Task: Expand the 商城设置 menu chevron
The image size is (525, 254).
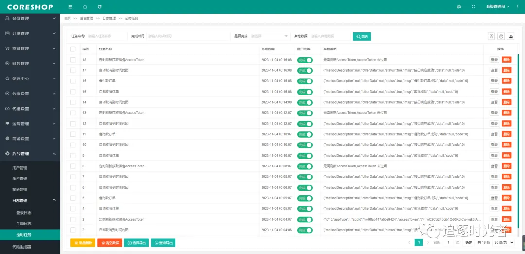Action: tap(54, 139)
